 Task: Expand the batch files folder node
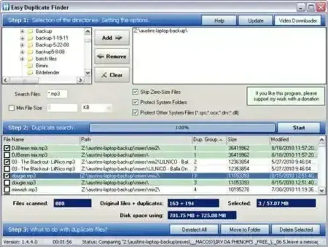click(22, 59)
